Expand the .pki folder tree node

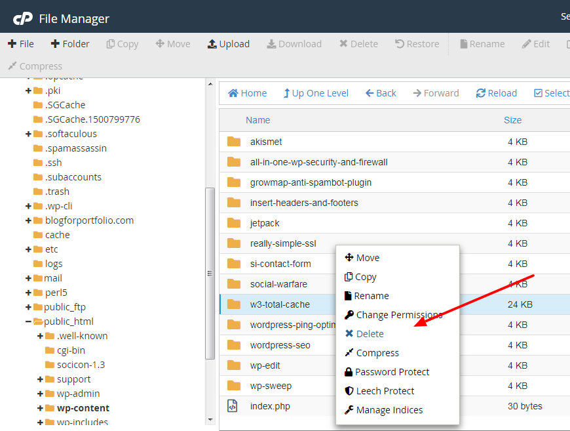pos(28,91)
